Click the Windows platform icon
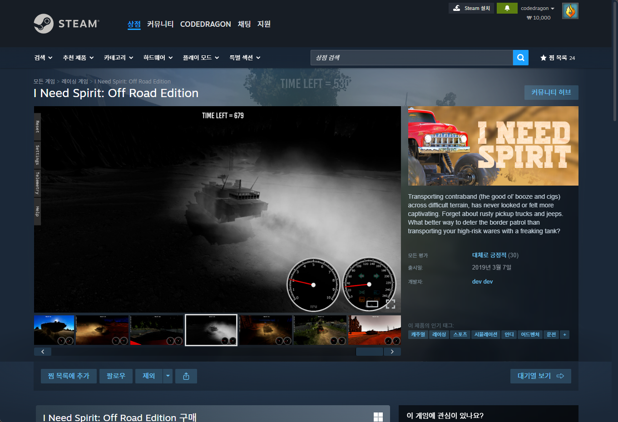Image resolution: width=618 pixels, height=422 pixels. (378, 417)
